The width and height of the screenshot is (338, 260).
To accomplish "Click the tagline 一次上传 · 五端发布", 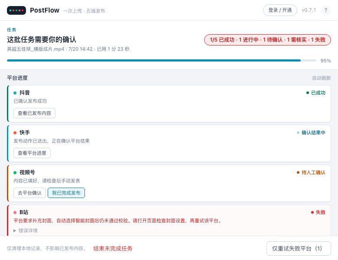I will [84, 11].
